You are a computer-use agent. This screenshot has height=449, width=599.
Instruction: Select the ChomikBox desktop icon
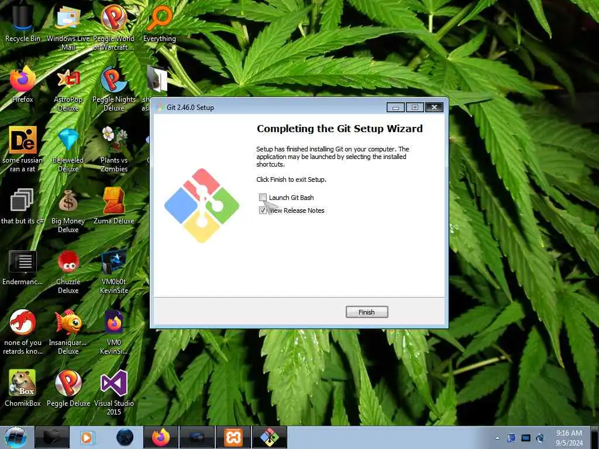click(x=23, y=388)
